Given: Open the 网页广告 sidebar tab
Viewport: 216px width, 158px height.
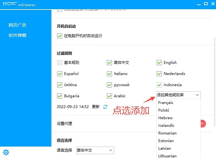Looking at the screenshot, I should coord(17,25).
